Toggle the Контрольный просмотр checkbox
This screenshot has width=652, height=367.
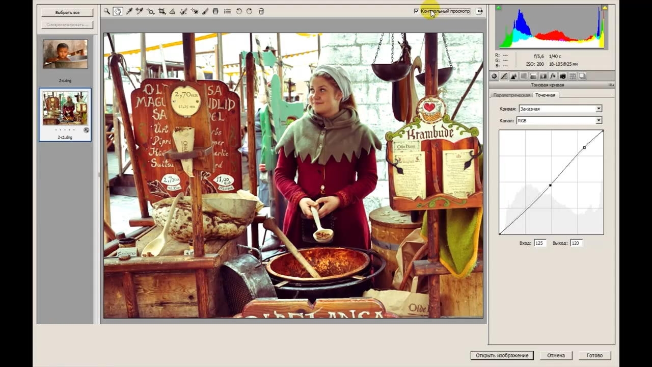[416, 11]
